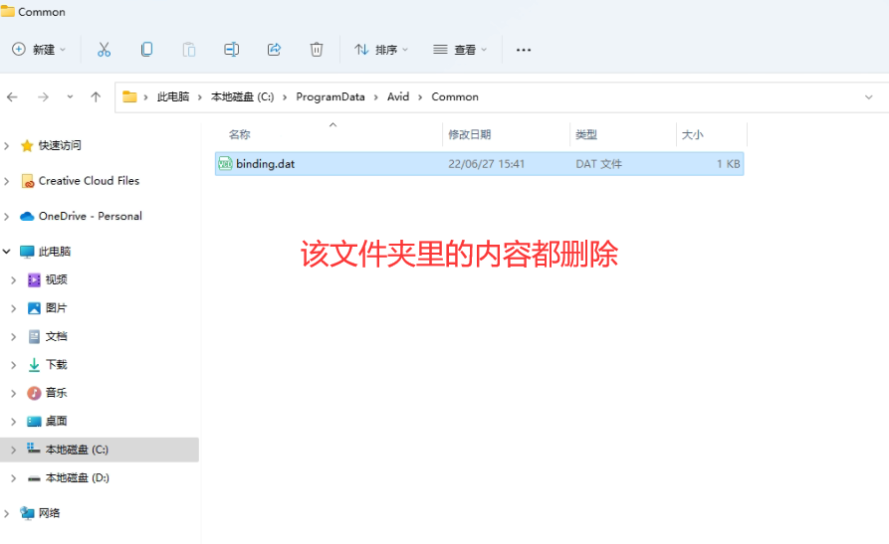Click the Share icon in toolbar
889x544 pixels.
click(x=274, y=50)
